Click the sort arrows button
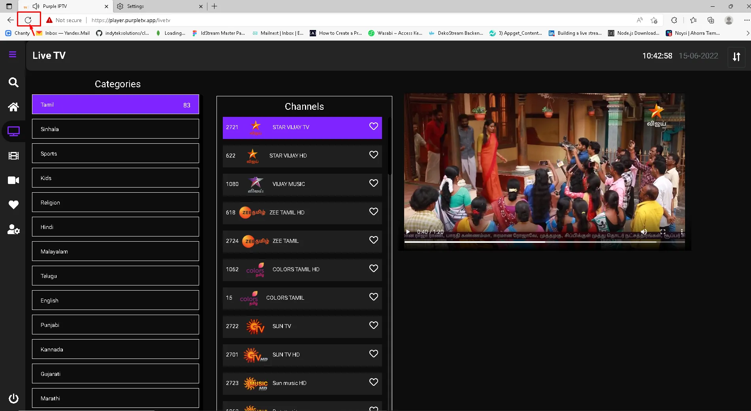751x411 pixels. pos(736,56)
